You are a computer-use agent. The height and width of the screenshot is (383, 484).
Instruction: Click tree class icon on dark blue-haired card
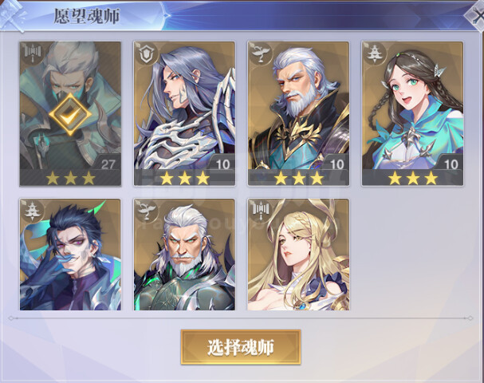click(32, 211)
